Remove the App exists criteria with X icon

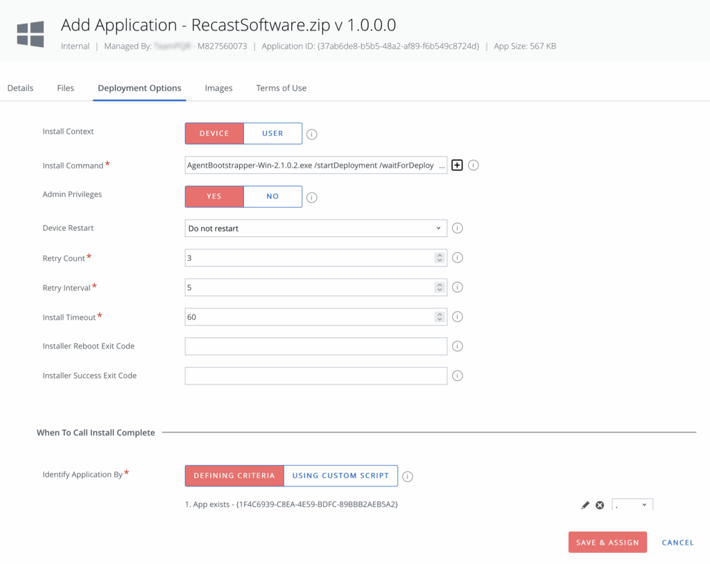point(600,505)
